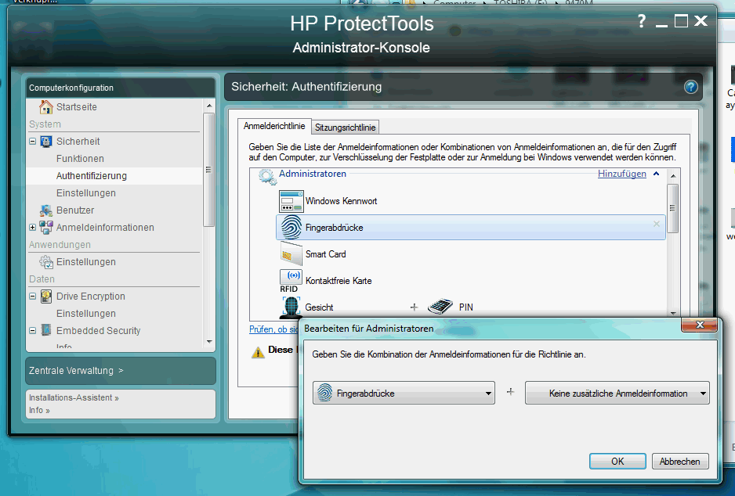Click the Embedded Security chip icon

[x=46, y=330]
